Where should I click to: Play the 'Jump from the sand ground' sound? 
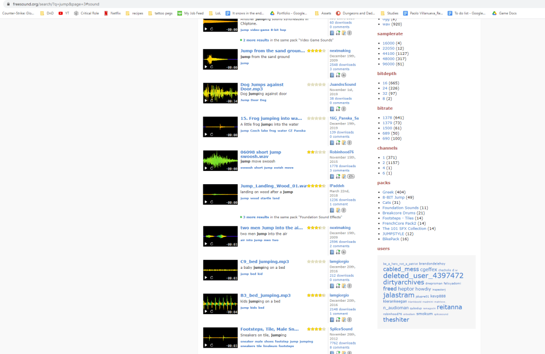(206, 67)
